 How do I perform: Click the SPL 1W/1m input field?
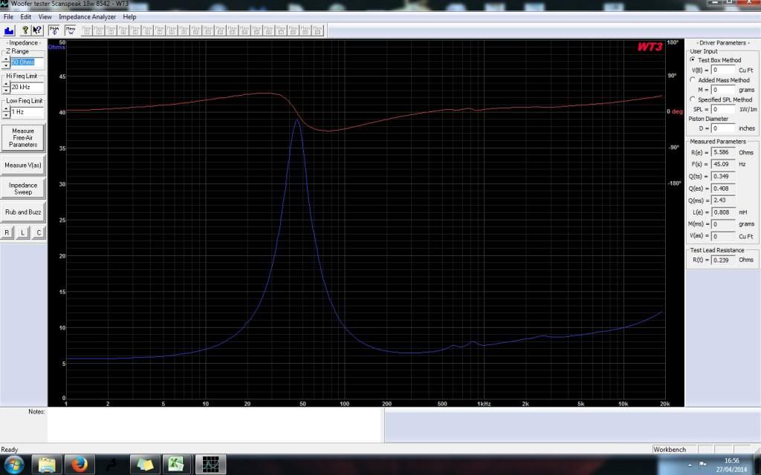(x=724, y=109)
